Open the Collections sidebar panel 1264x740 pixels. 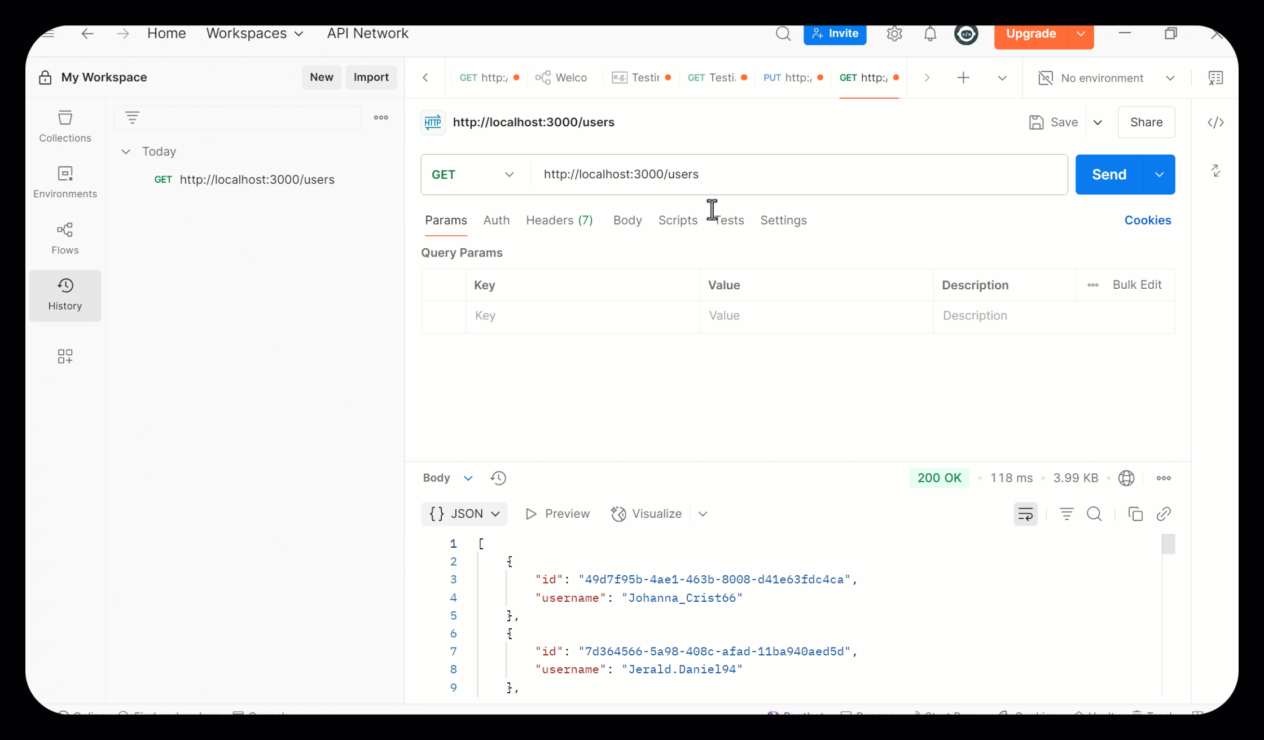(65, 126)
